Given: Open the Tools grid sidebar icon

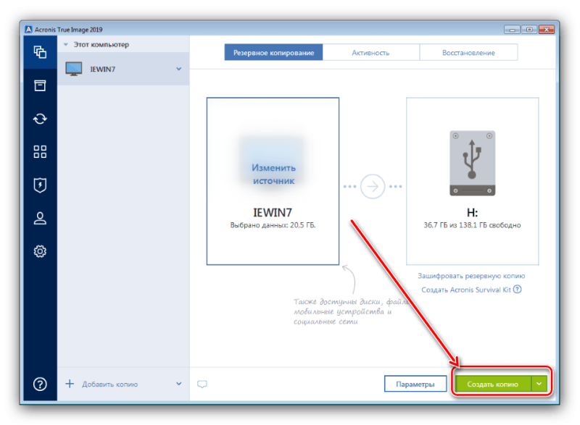Looking at the screenshot, I should point(40,152).
